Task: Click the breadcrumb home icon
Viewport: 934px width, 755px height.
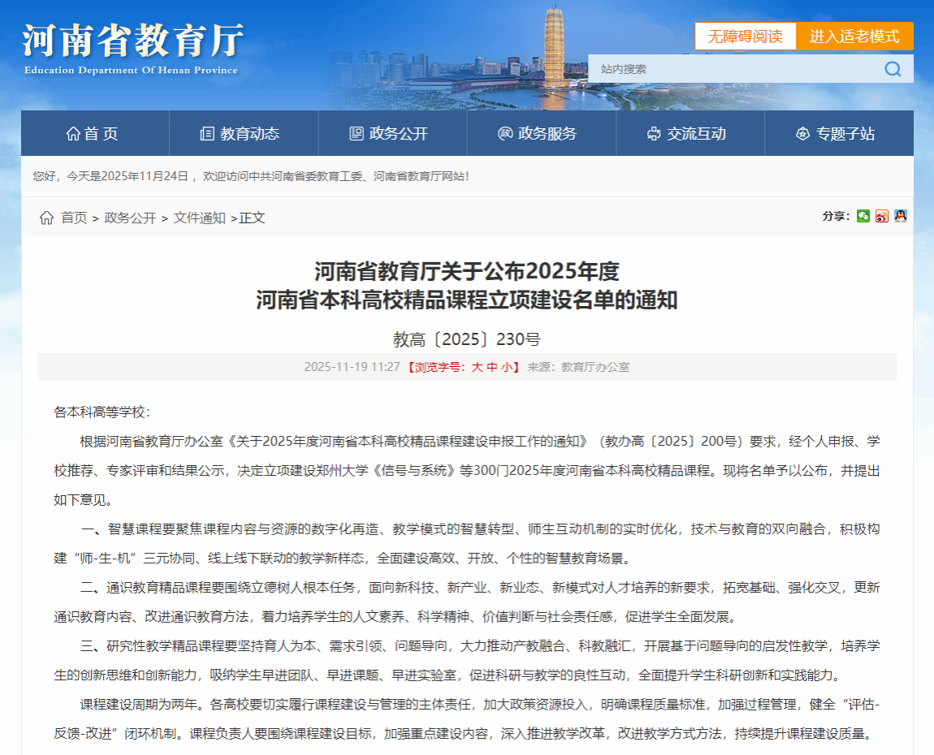Action: 47,218
